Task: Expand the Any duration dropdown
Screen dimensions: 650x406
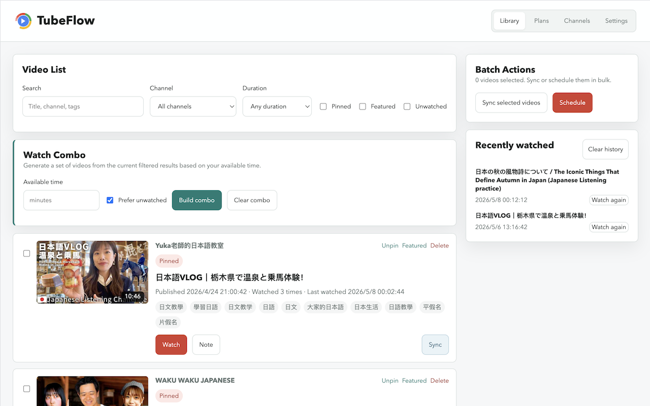Action: pyautogui.click(x=277, y=107)
